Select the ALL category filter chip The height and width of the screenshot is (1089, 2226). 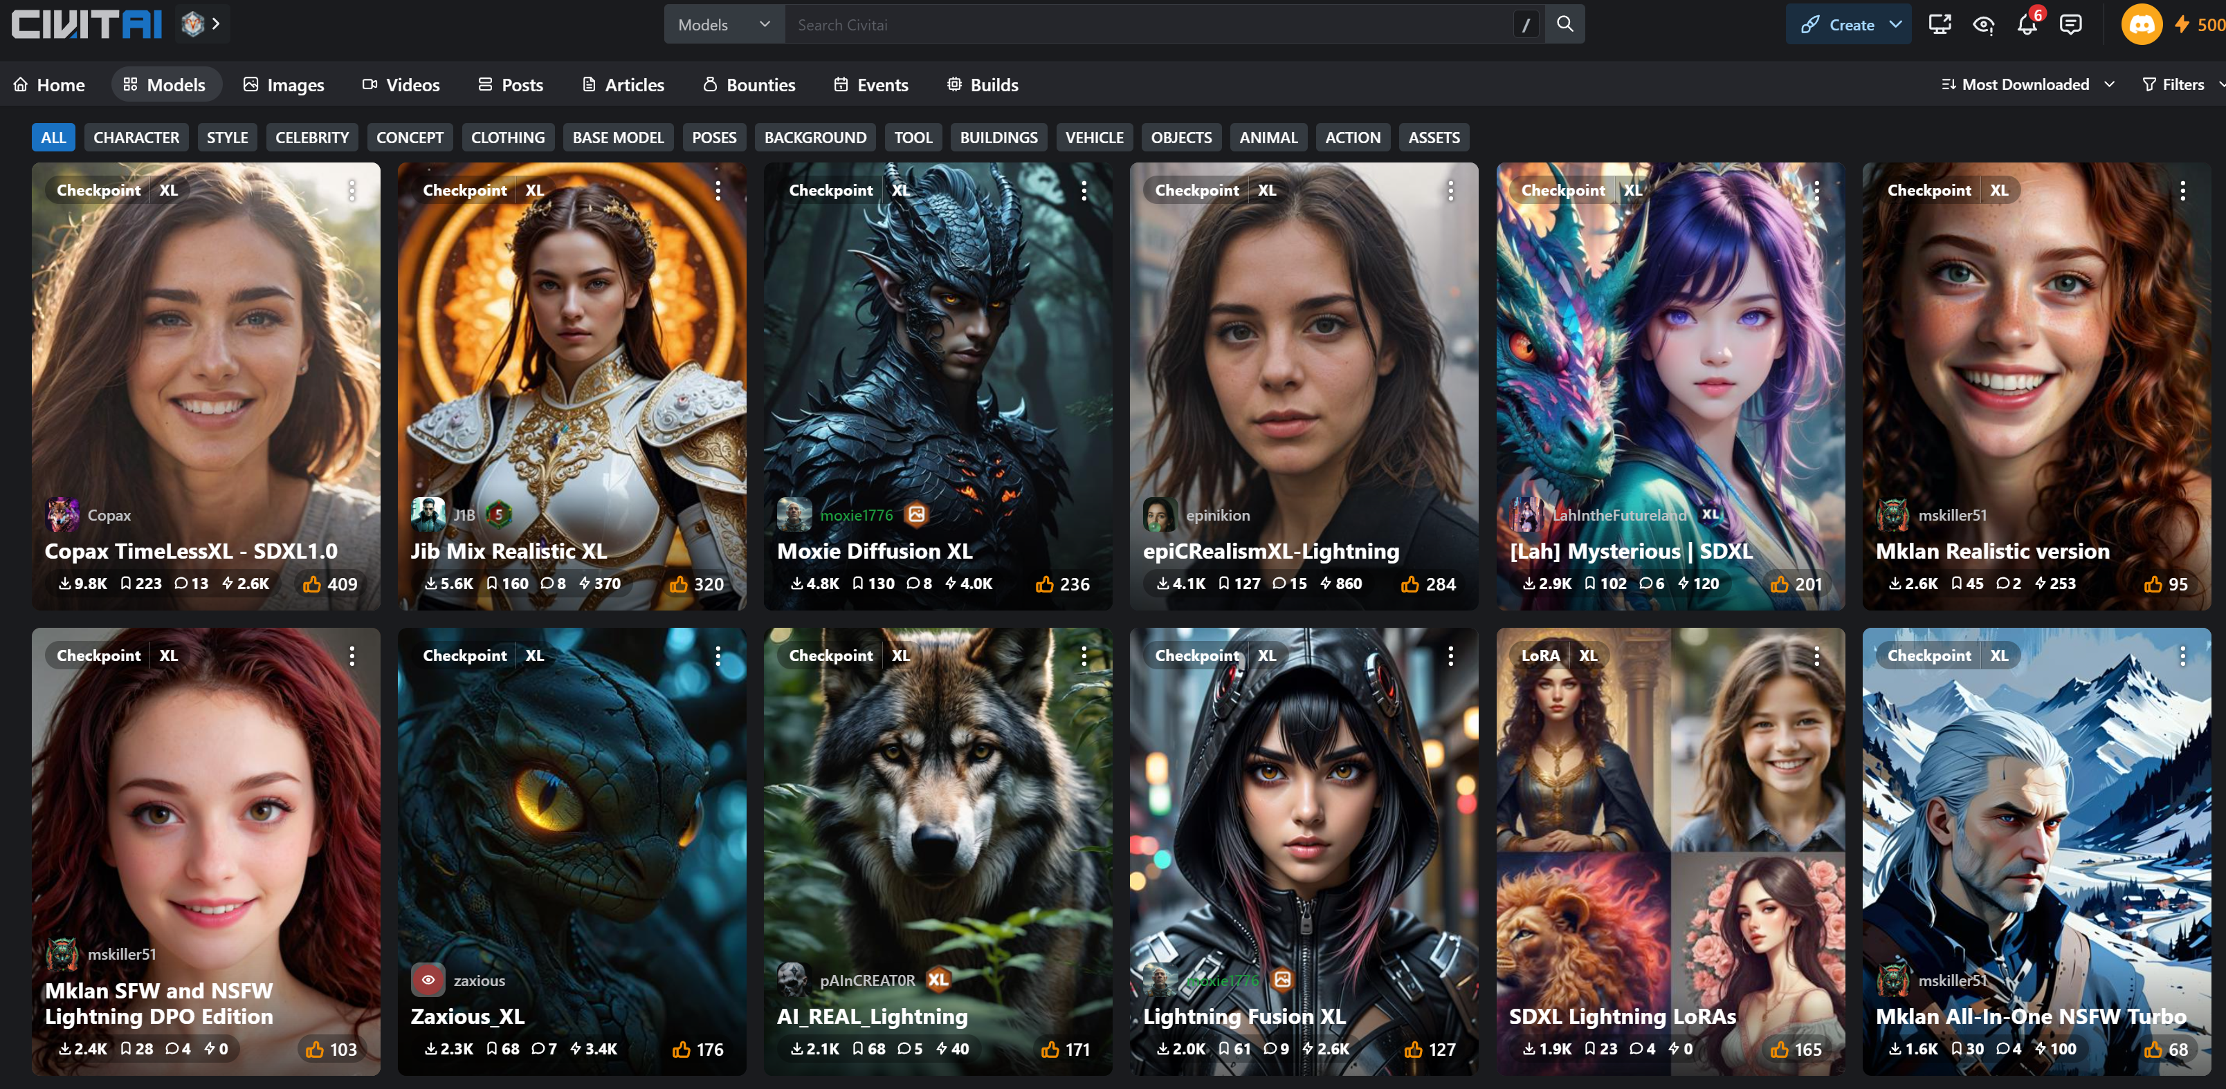[x=53, y=138]
